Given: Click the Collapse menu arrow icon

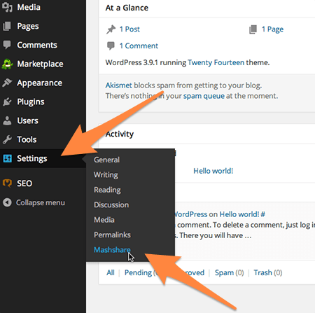Looking at the screenshot, I should (7, 202).
